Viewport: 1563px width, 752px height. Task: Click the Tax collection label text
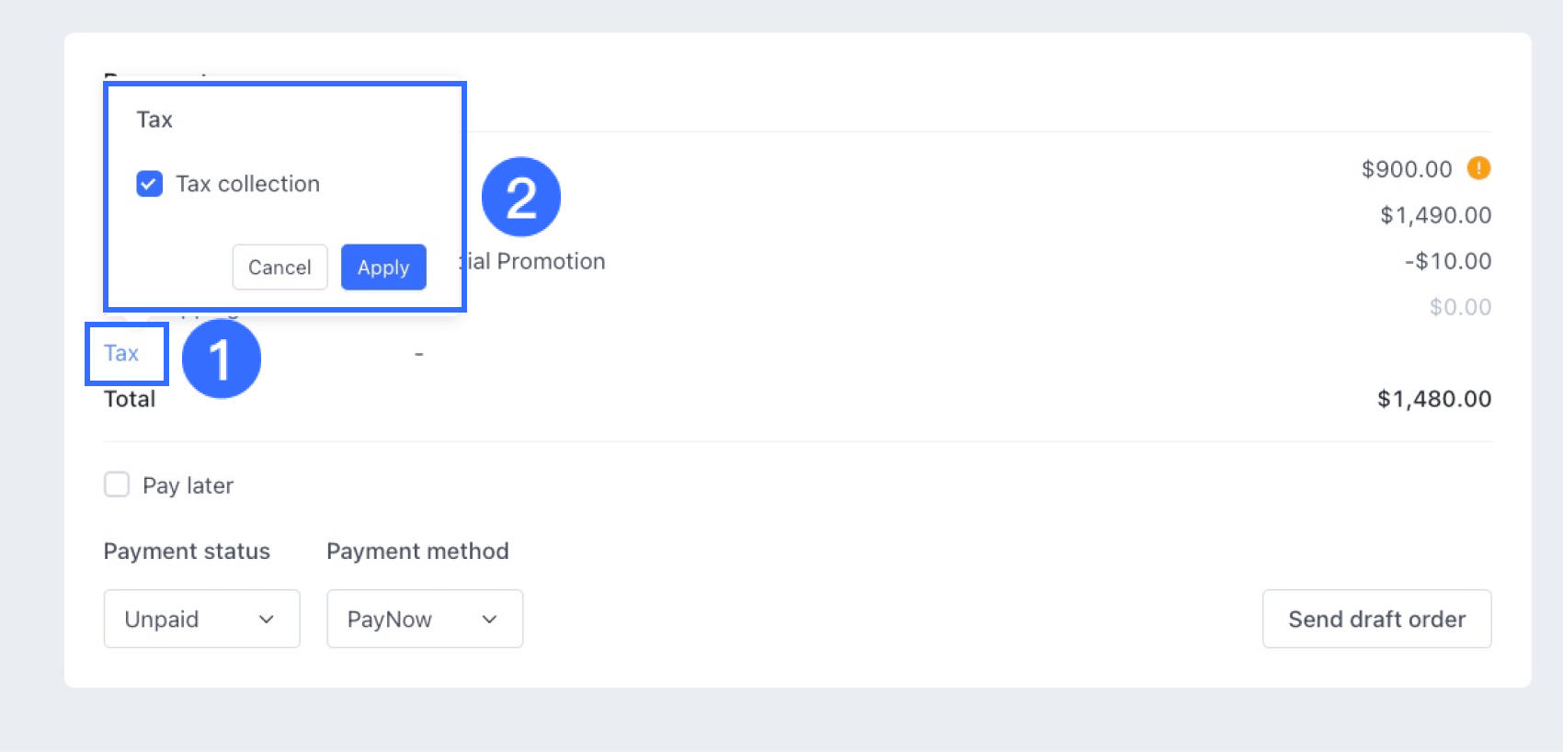[x=248, y=184]
